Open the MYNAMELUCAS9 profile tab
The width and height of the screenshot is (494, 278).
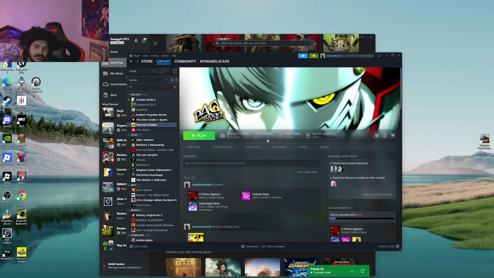(215, 61)
